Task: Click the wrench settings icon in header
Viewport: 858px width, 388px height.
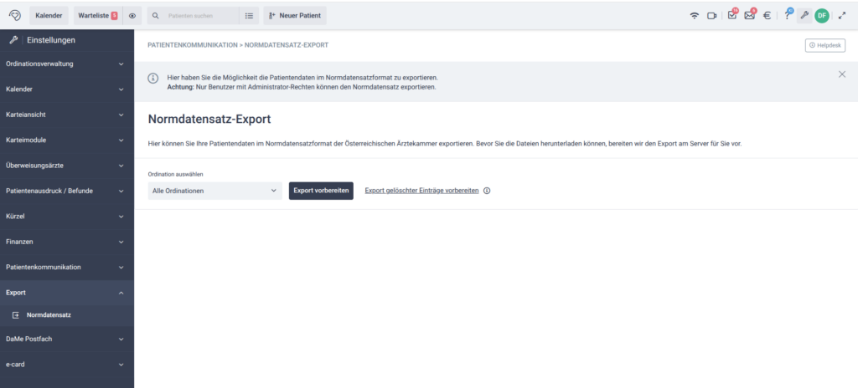Action: pyautogui.click(x=804, y=15)
